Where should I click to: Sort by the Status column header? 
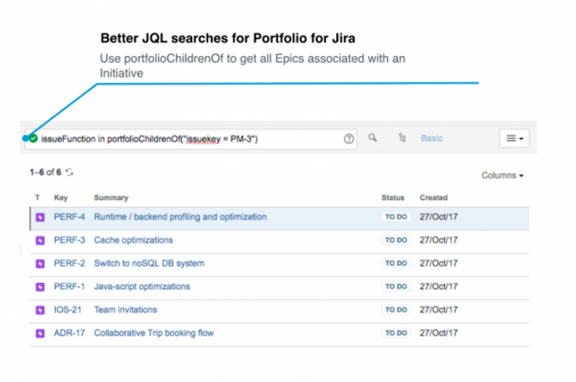coord(392,197)
